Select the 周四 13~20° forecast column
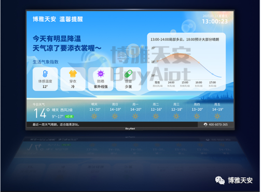The height and width of the screenshot is (192, 261). 197,111
